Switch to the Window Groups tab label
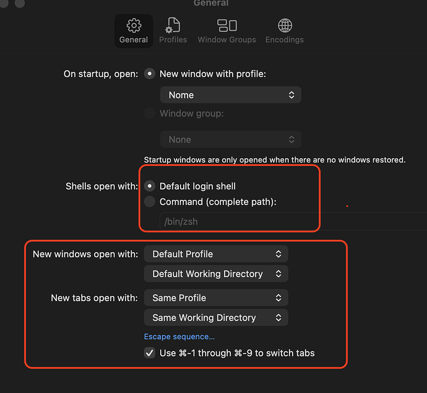This screenshot has height=393, width=427. point(226,40)
